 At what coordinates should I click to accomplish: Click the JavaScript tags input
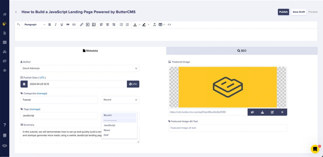coord(59,116)
